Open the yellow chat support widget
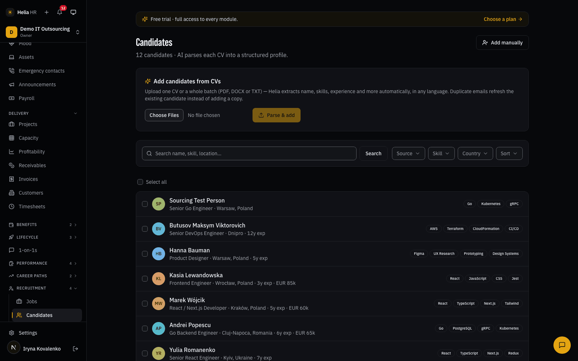Image resolution: width=578 pixels, height=361 pixels. pos(562,345)
